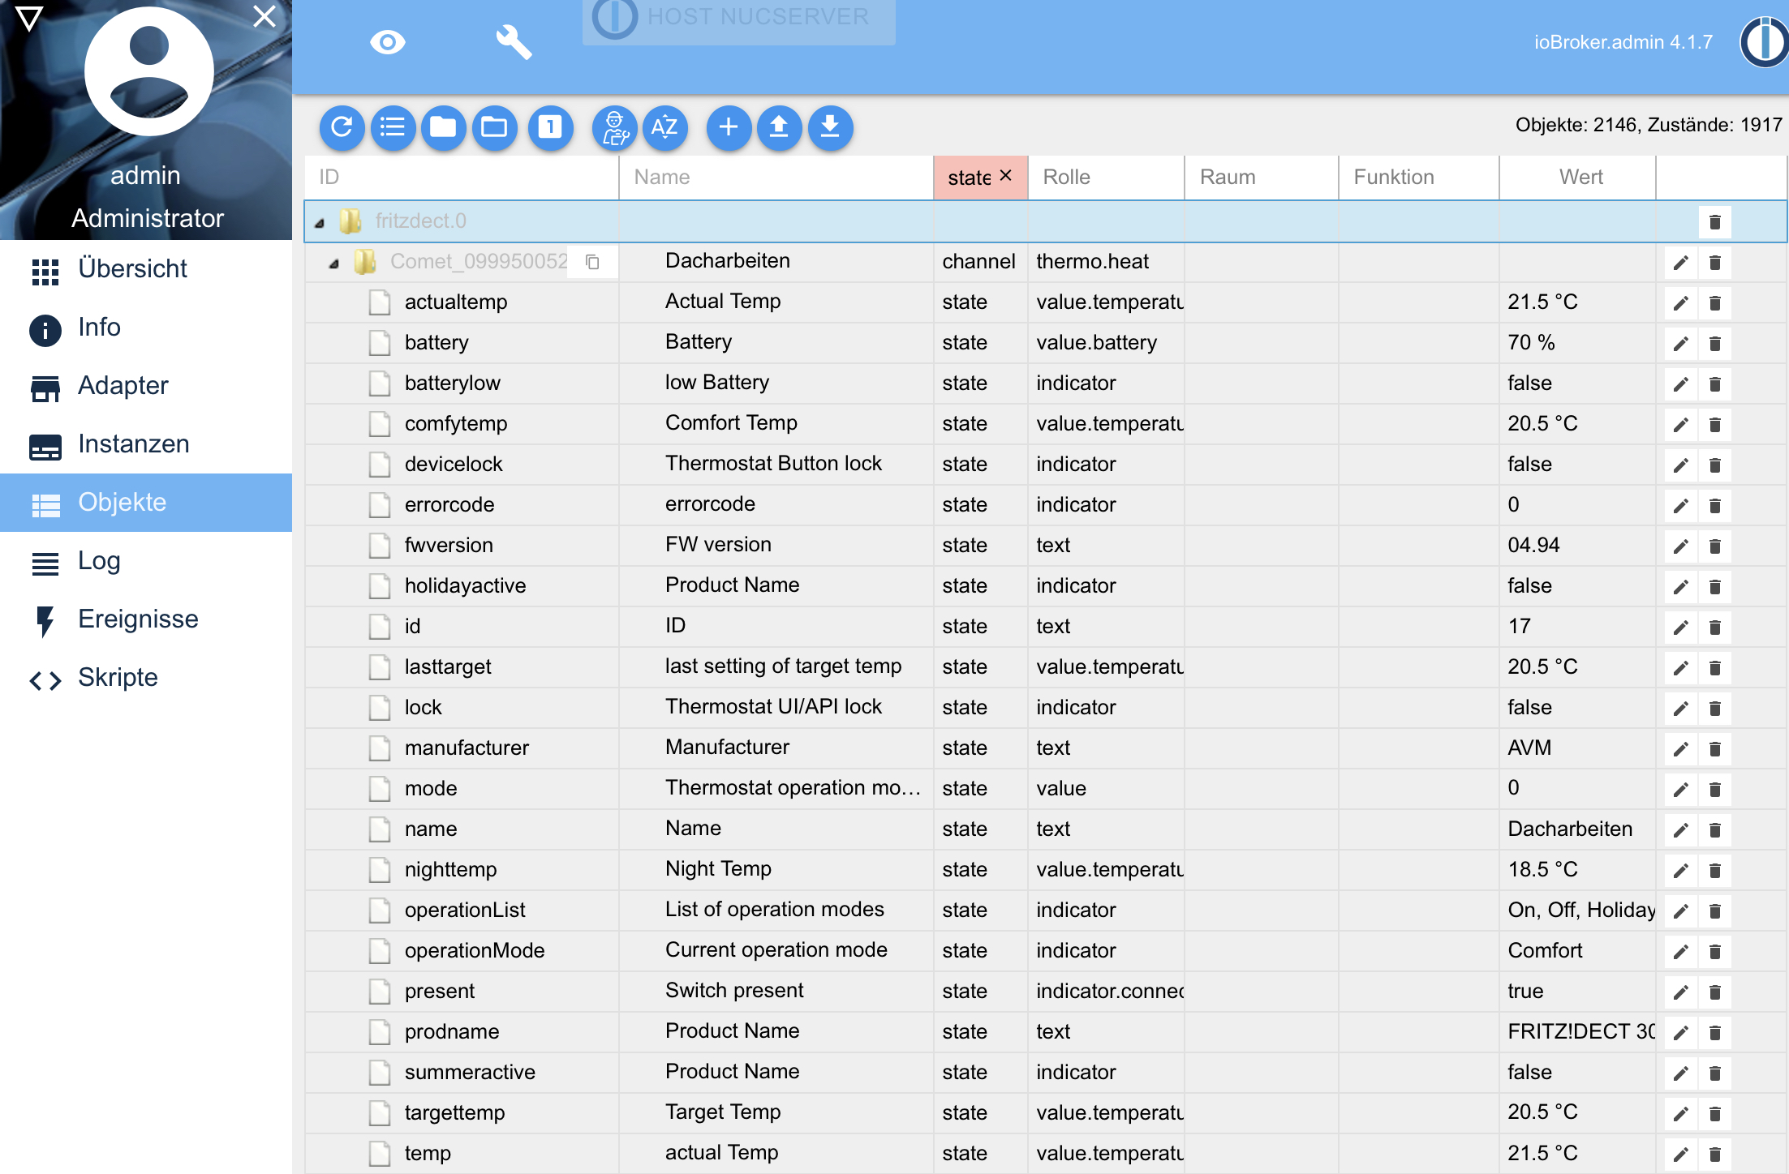Click the ID filter field
The height and width of the screenshot is (1174, 1789).
click(461, 177)
